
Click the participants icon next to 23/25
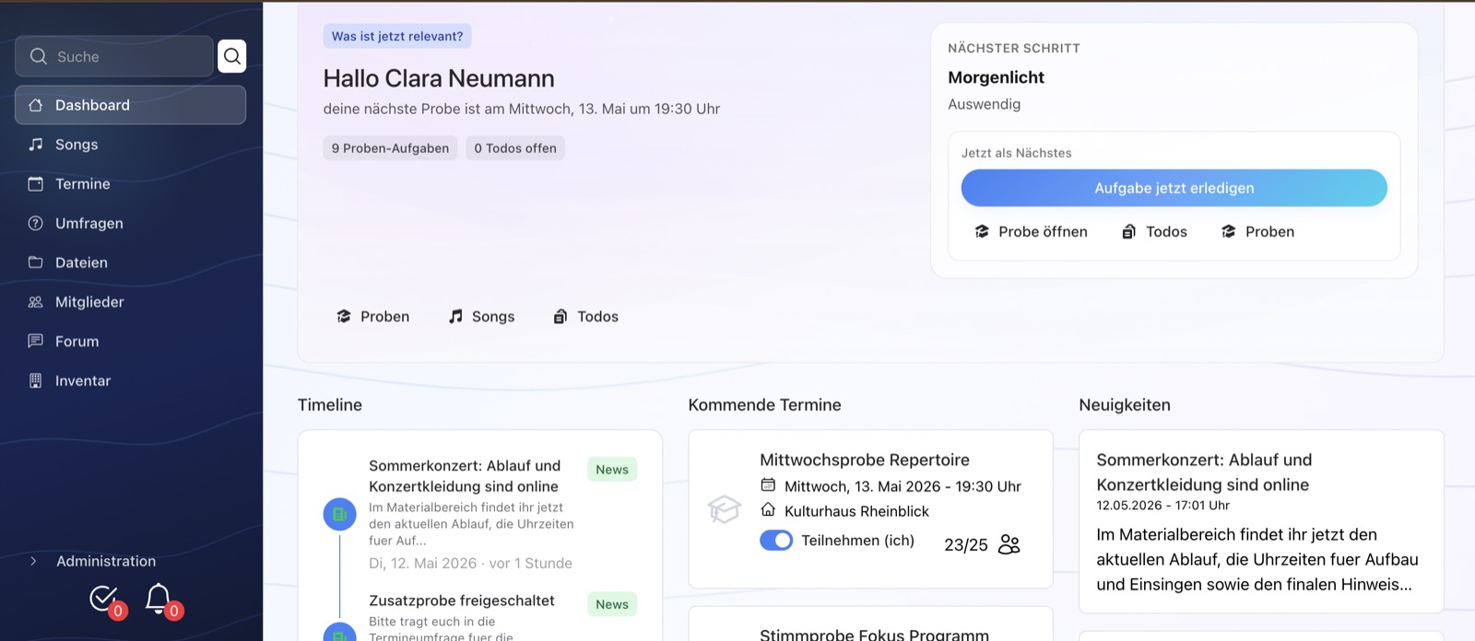(x=1009, y=544)
